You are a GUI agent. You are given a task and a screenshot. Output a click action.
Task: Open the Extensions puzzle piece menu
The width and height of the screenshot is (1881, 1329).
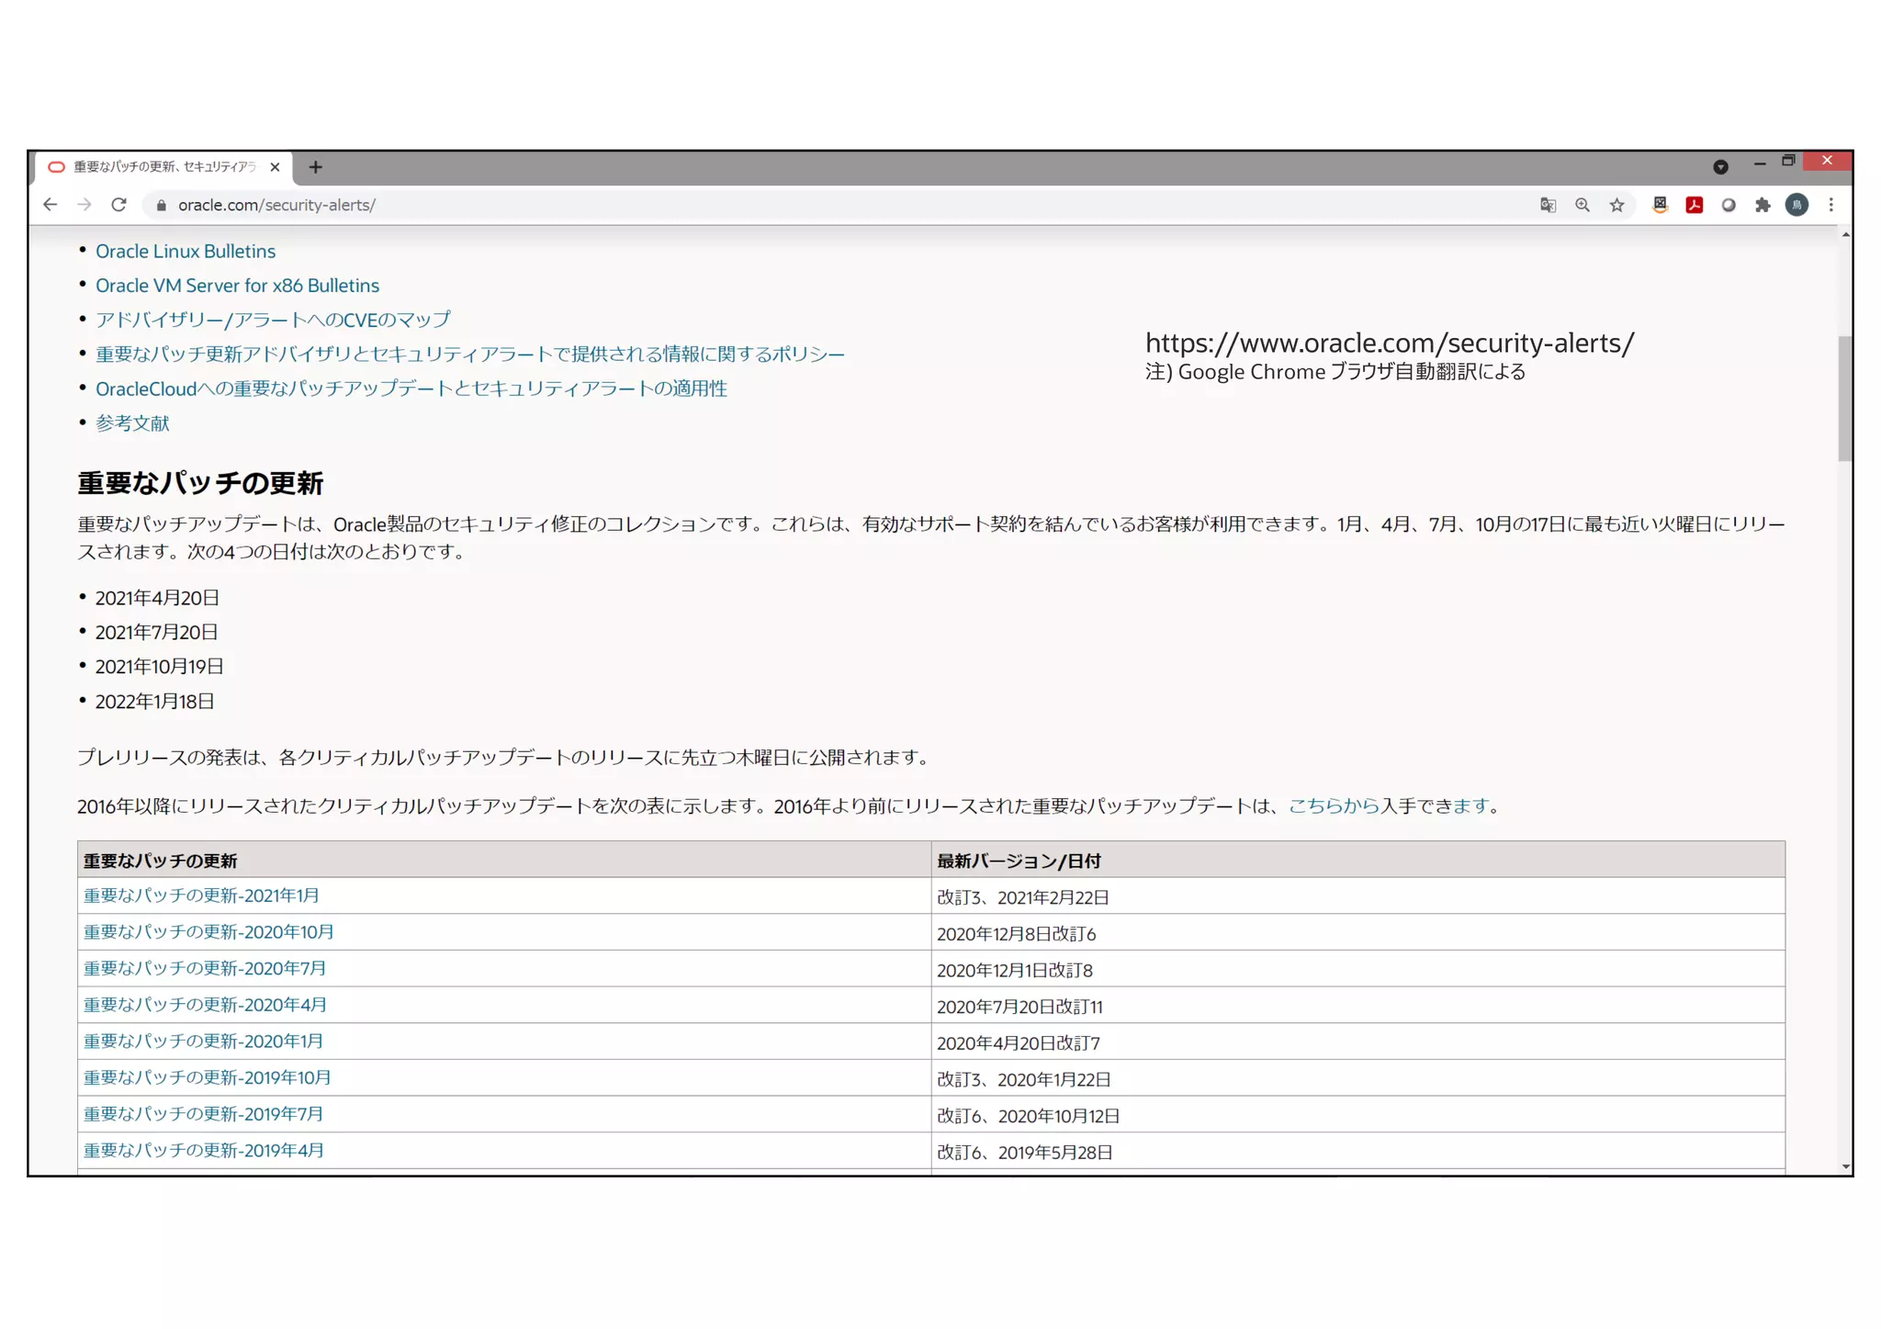tap(1763, 205)
